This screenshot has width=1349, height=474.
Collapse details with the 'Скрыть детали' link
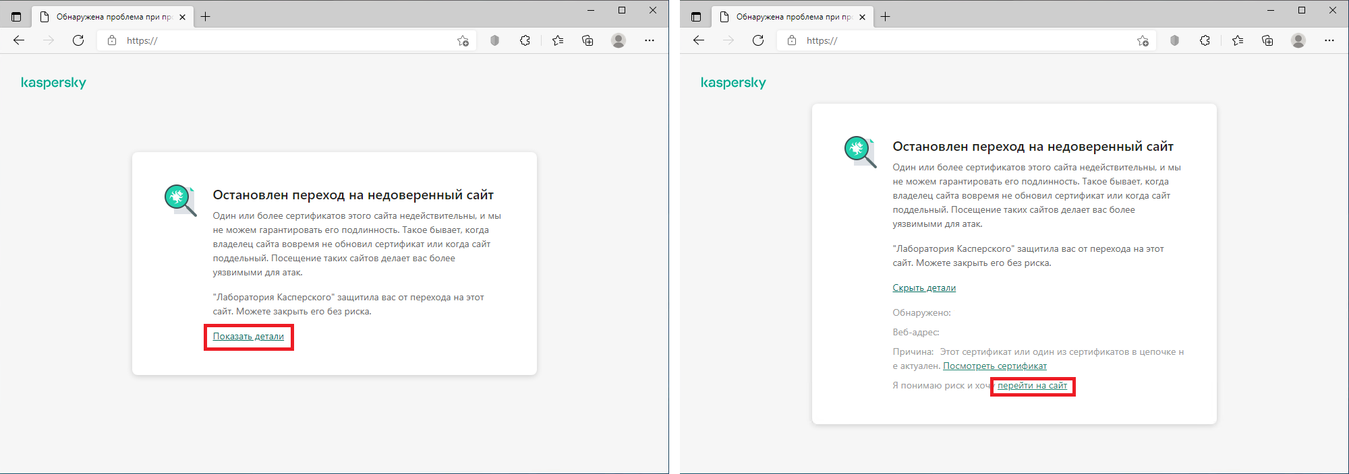click(924, 287)
